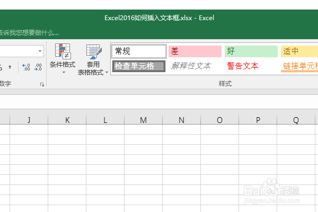The image size is (318, 212).
Task: Click the formula bar input area
Action: coord(159,102)
